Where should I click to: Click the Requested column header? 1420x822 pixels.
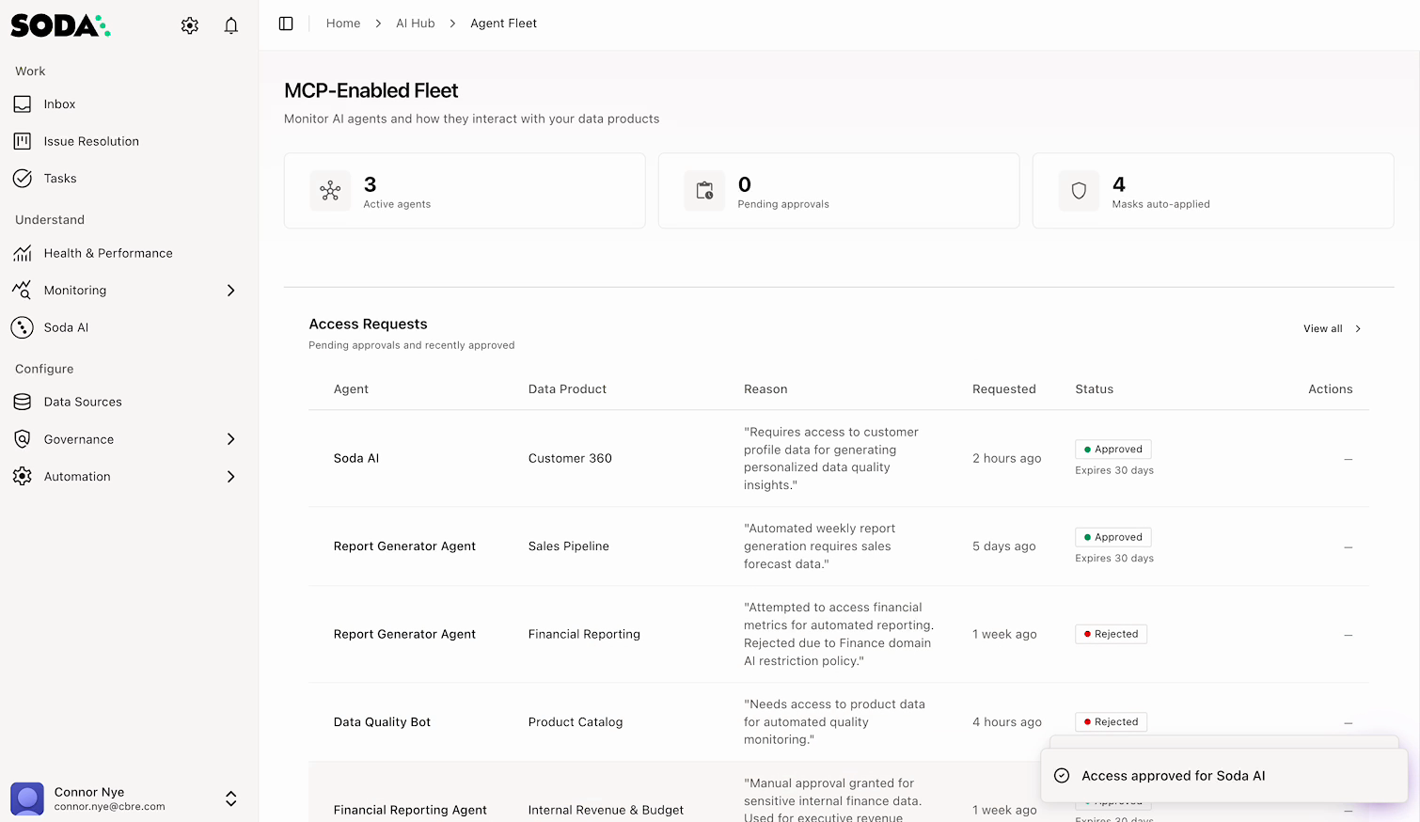pyautogui.click(x=1004, y=389)
